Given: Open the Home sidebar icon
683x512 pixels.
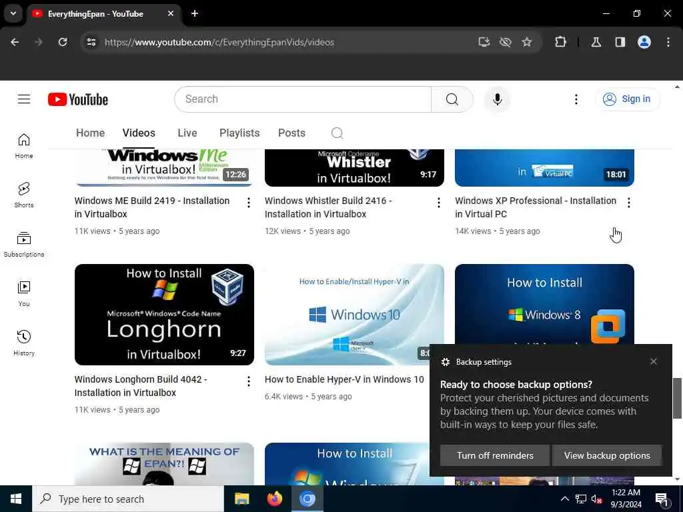Looking at the screenshot, I should click(24, 146).
